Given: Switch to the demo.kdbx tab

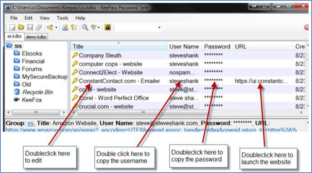Looking at the screenshot, I should (36, 37).
